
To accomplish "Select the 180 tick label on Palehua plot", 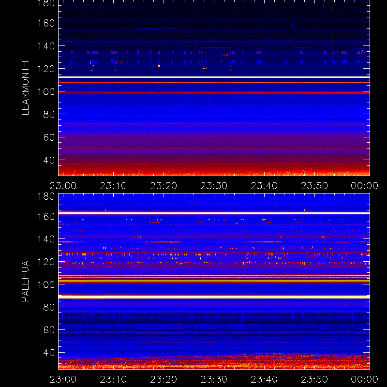I will click(46, 196).
